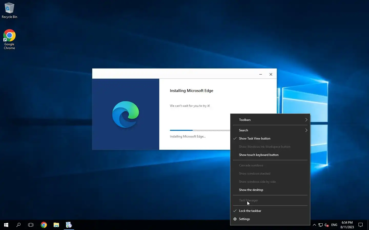
Task: Click the Search submenu arrow
Action: click(306, 130)
